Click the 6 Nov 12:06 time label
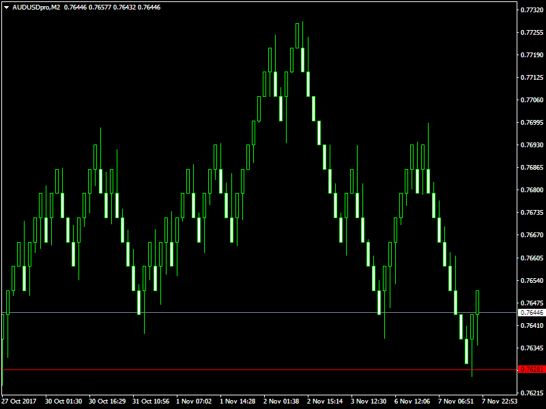Viewport: 546px width, 409px height. [x=412, y=402]
